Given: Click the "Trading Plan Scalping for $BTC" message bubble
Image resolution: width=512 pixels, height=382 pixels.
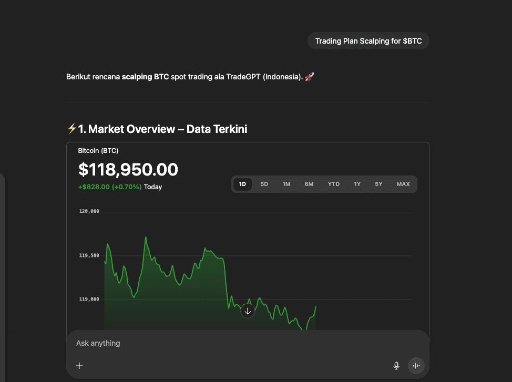Looking at the screenshot, I should 368,41.
